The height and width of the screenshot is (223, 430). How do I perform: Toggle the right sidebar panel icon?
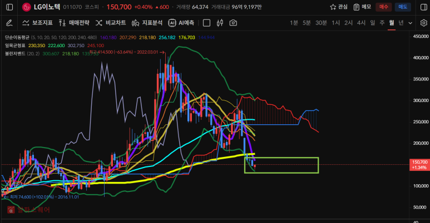coord(424,7)
